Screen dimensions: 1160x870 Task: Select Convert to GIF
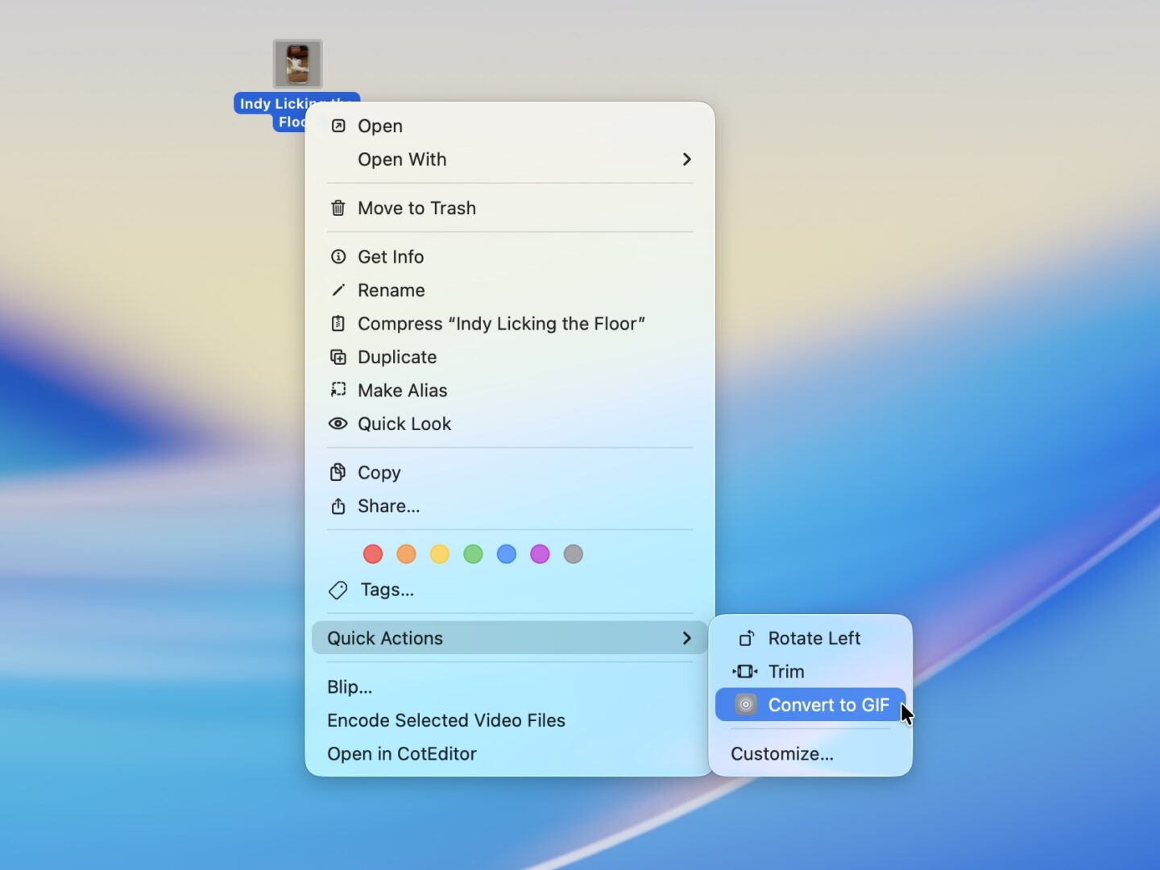(x=827, y=705)
